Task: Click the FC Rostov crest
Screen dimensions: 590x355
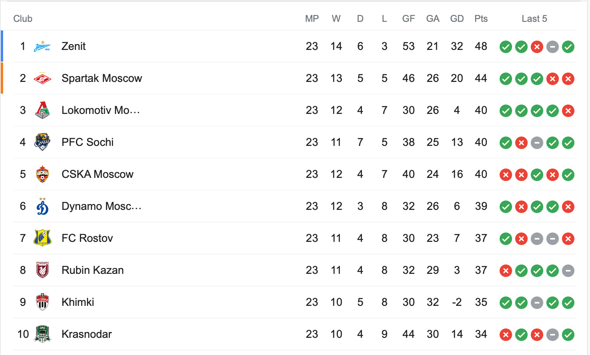Action: (43, 238)
